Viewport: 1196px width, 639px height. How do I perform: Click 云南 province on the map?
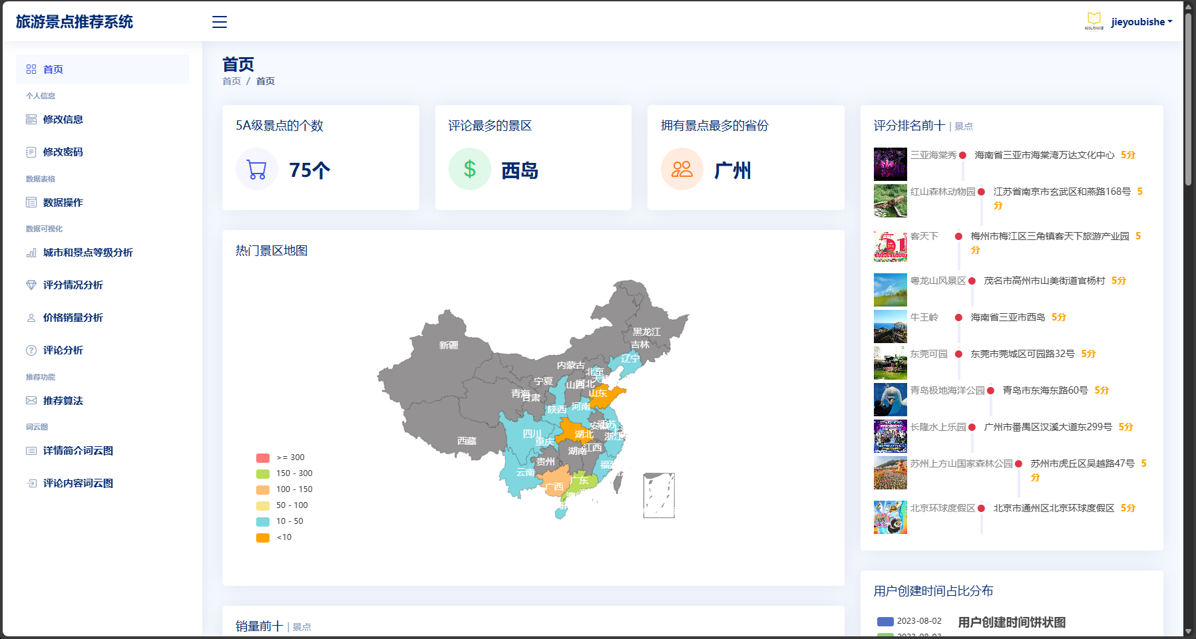pyautogui.click(x=520, y=473)
